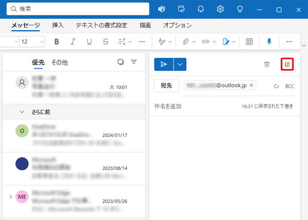Open the email dated 2024/01/17

[74, 135]
